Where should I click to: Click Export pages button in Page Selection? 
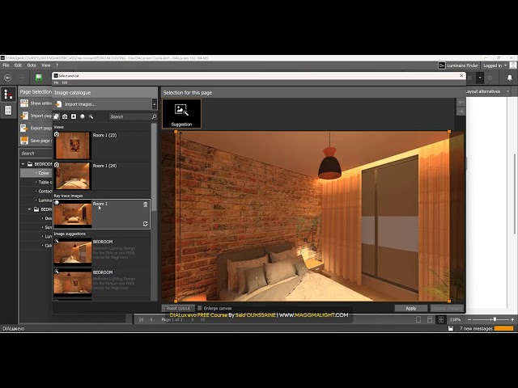point(36,128)
